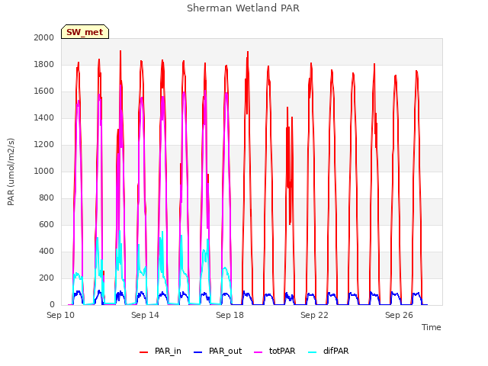Click the Sep 18 x-axis tick label
The width and height of the screenshot is (488, 366).
tap(230, 315)
